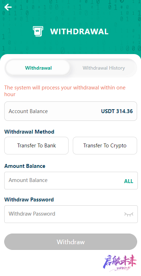Viewport: 141px width, 276px height.
Task: Go back using the arrow icon
Action: (x=8, y=7)
